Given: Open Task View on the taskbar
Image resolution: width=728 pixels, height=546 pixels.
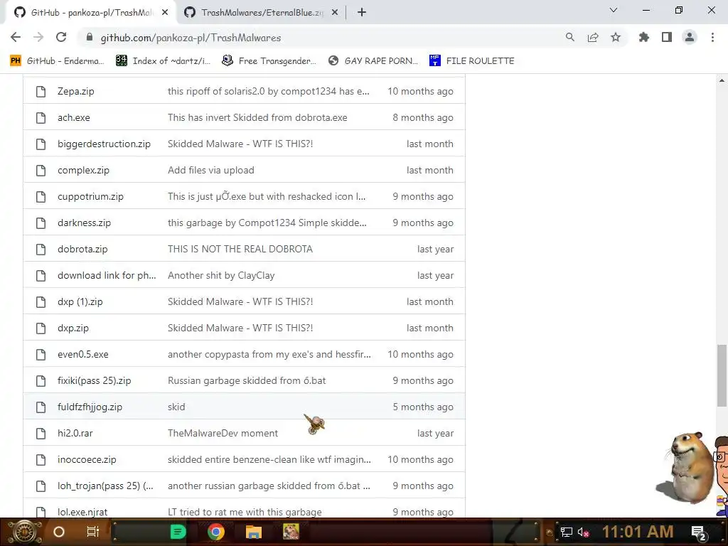Looking at the screenshot, I should pyautogui.click(x=93, y=532).
